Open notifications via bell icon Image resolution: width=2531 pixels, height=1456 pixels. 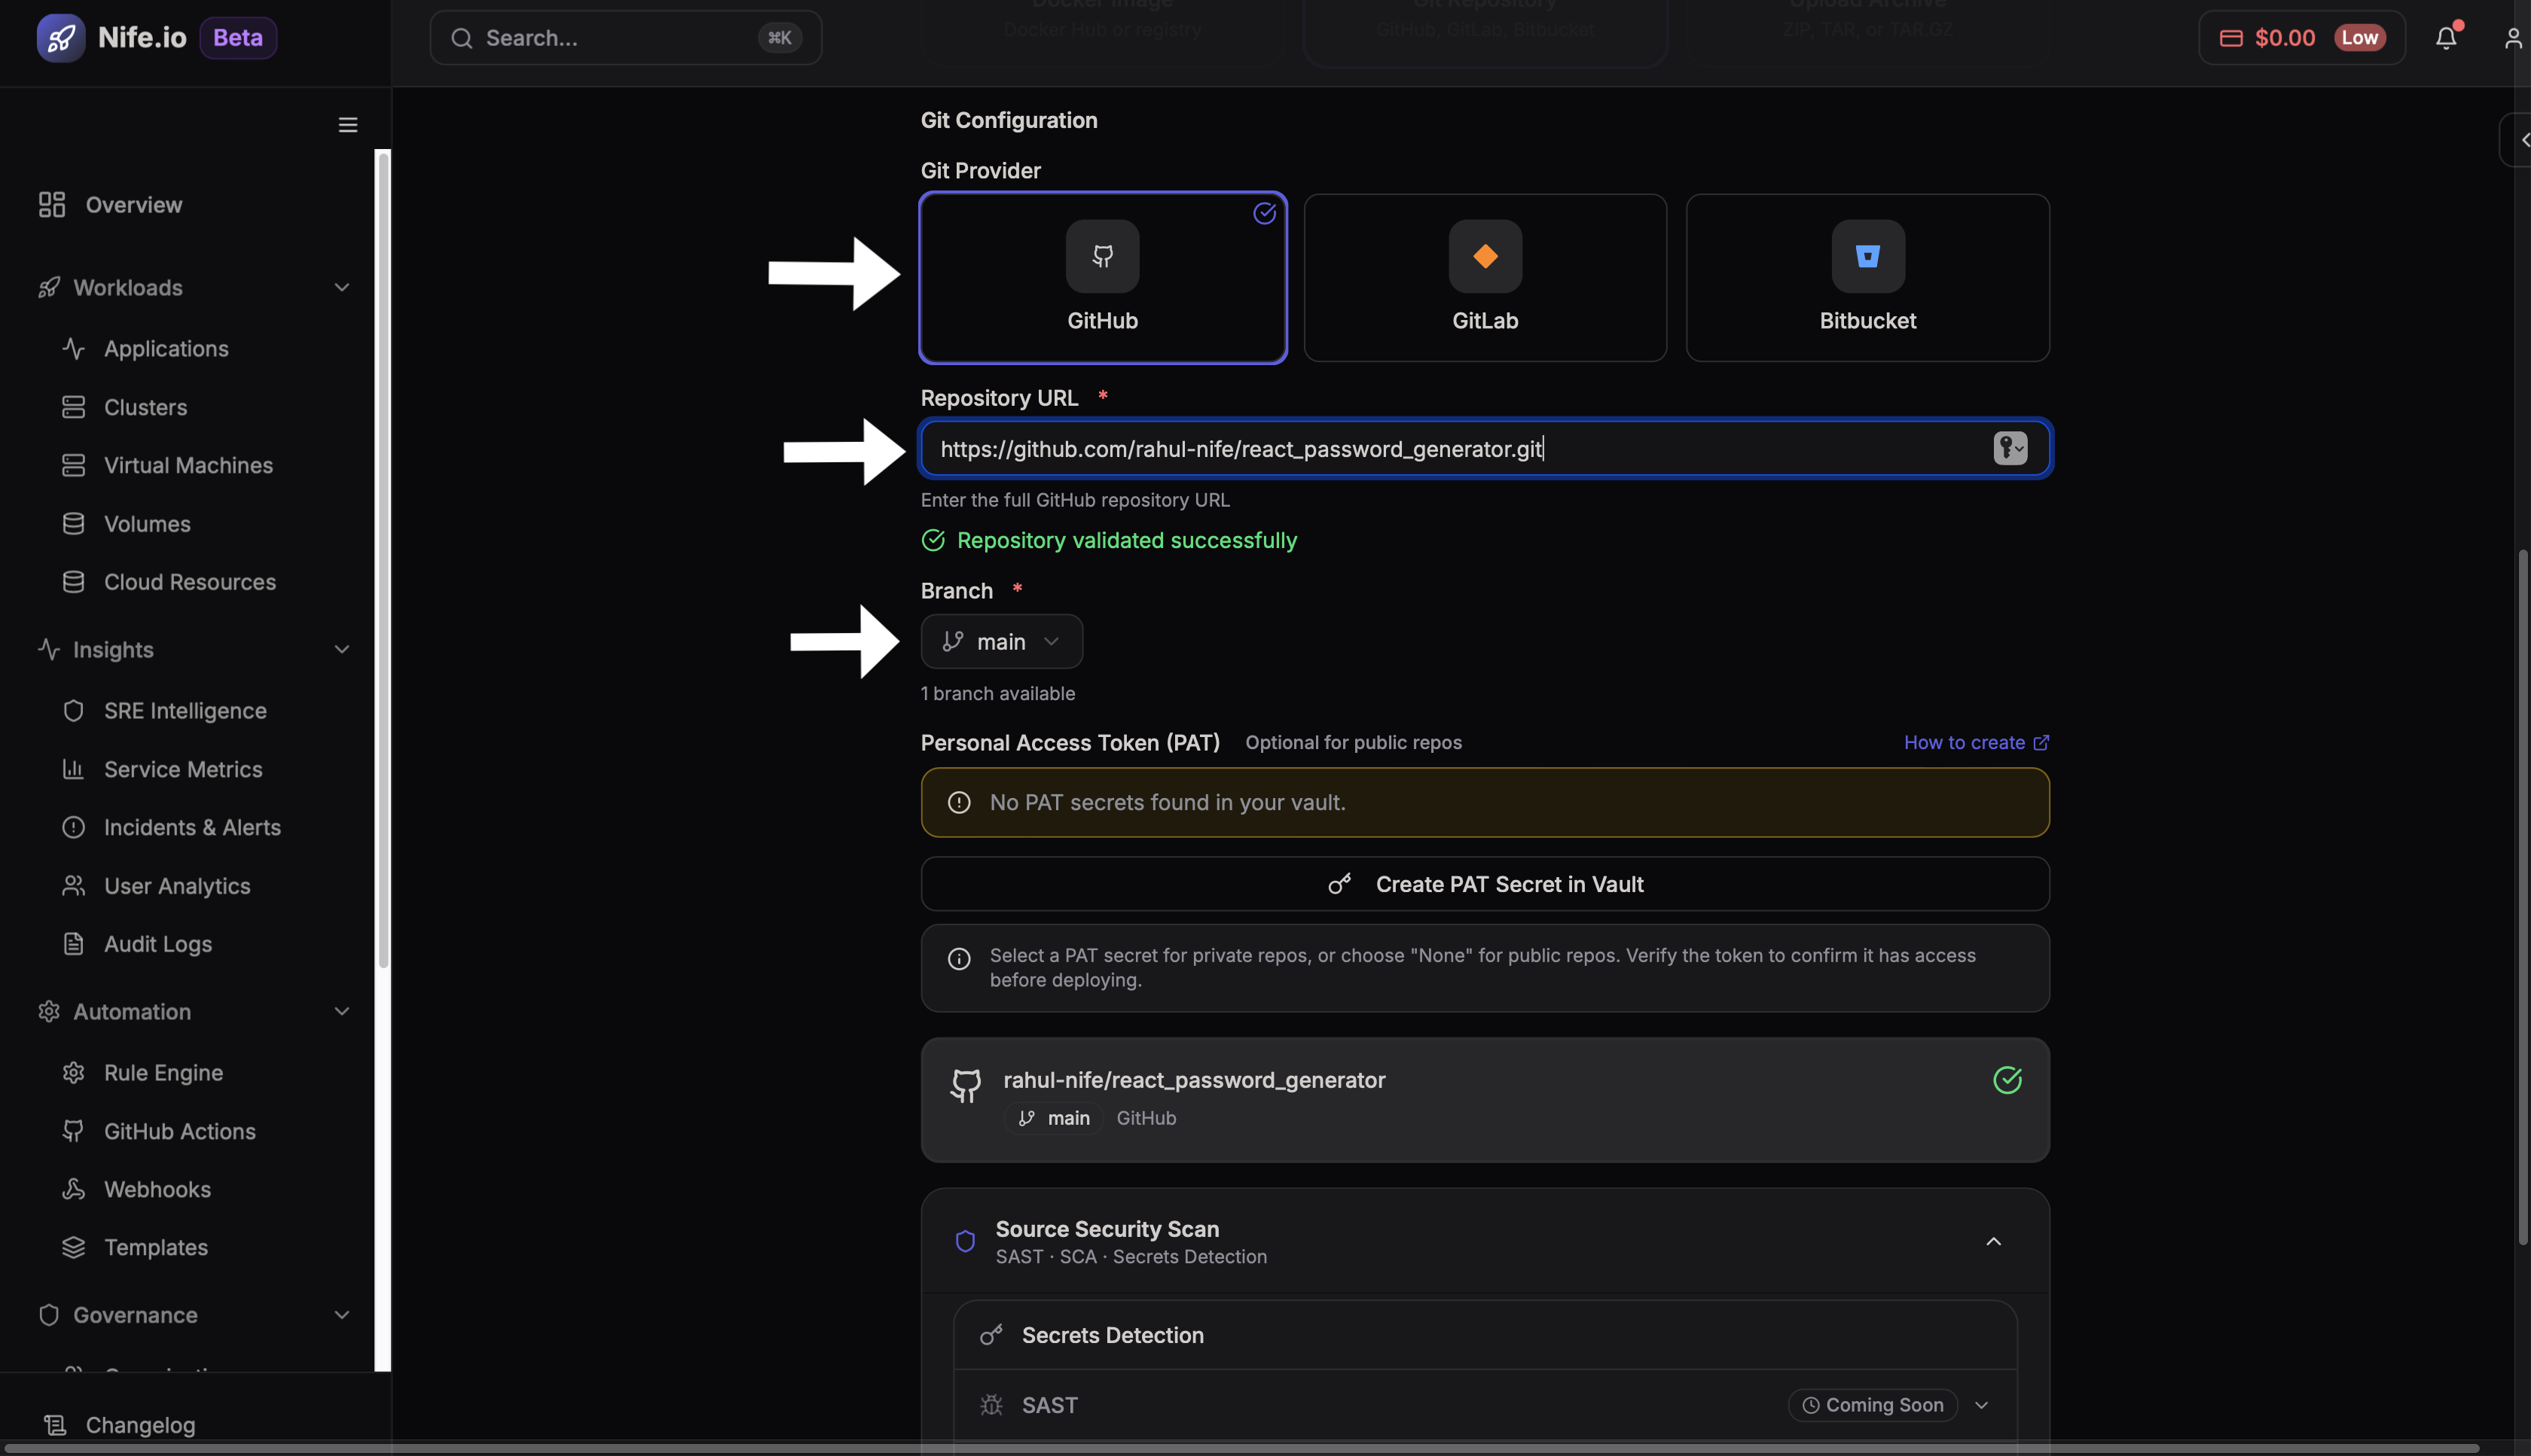point(2445,38)
